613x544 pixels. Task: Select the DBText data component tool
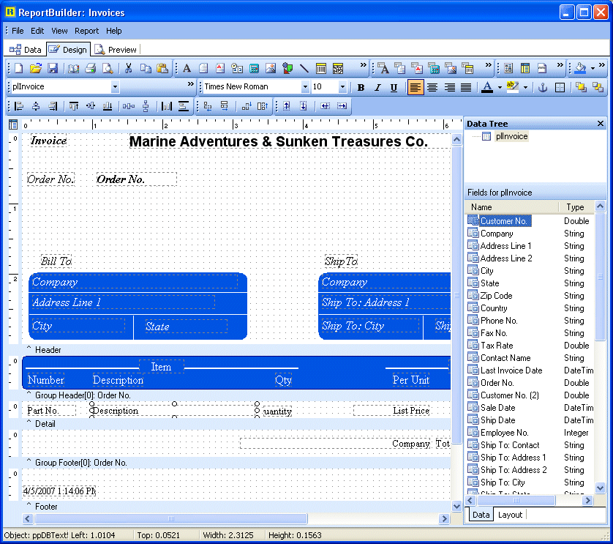(383, 68)
